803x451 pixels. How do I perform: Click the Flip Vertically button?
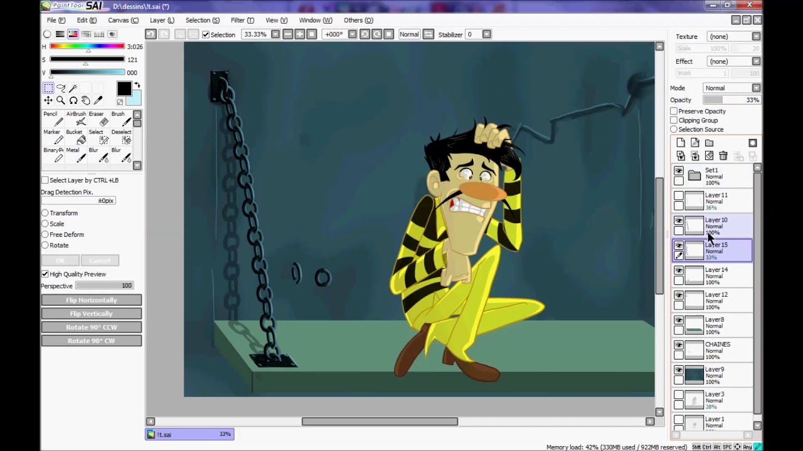point(92,314)
